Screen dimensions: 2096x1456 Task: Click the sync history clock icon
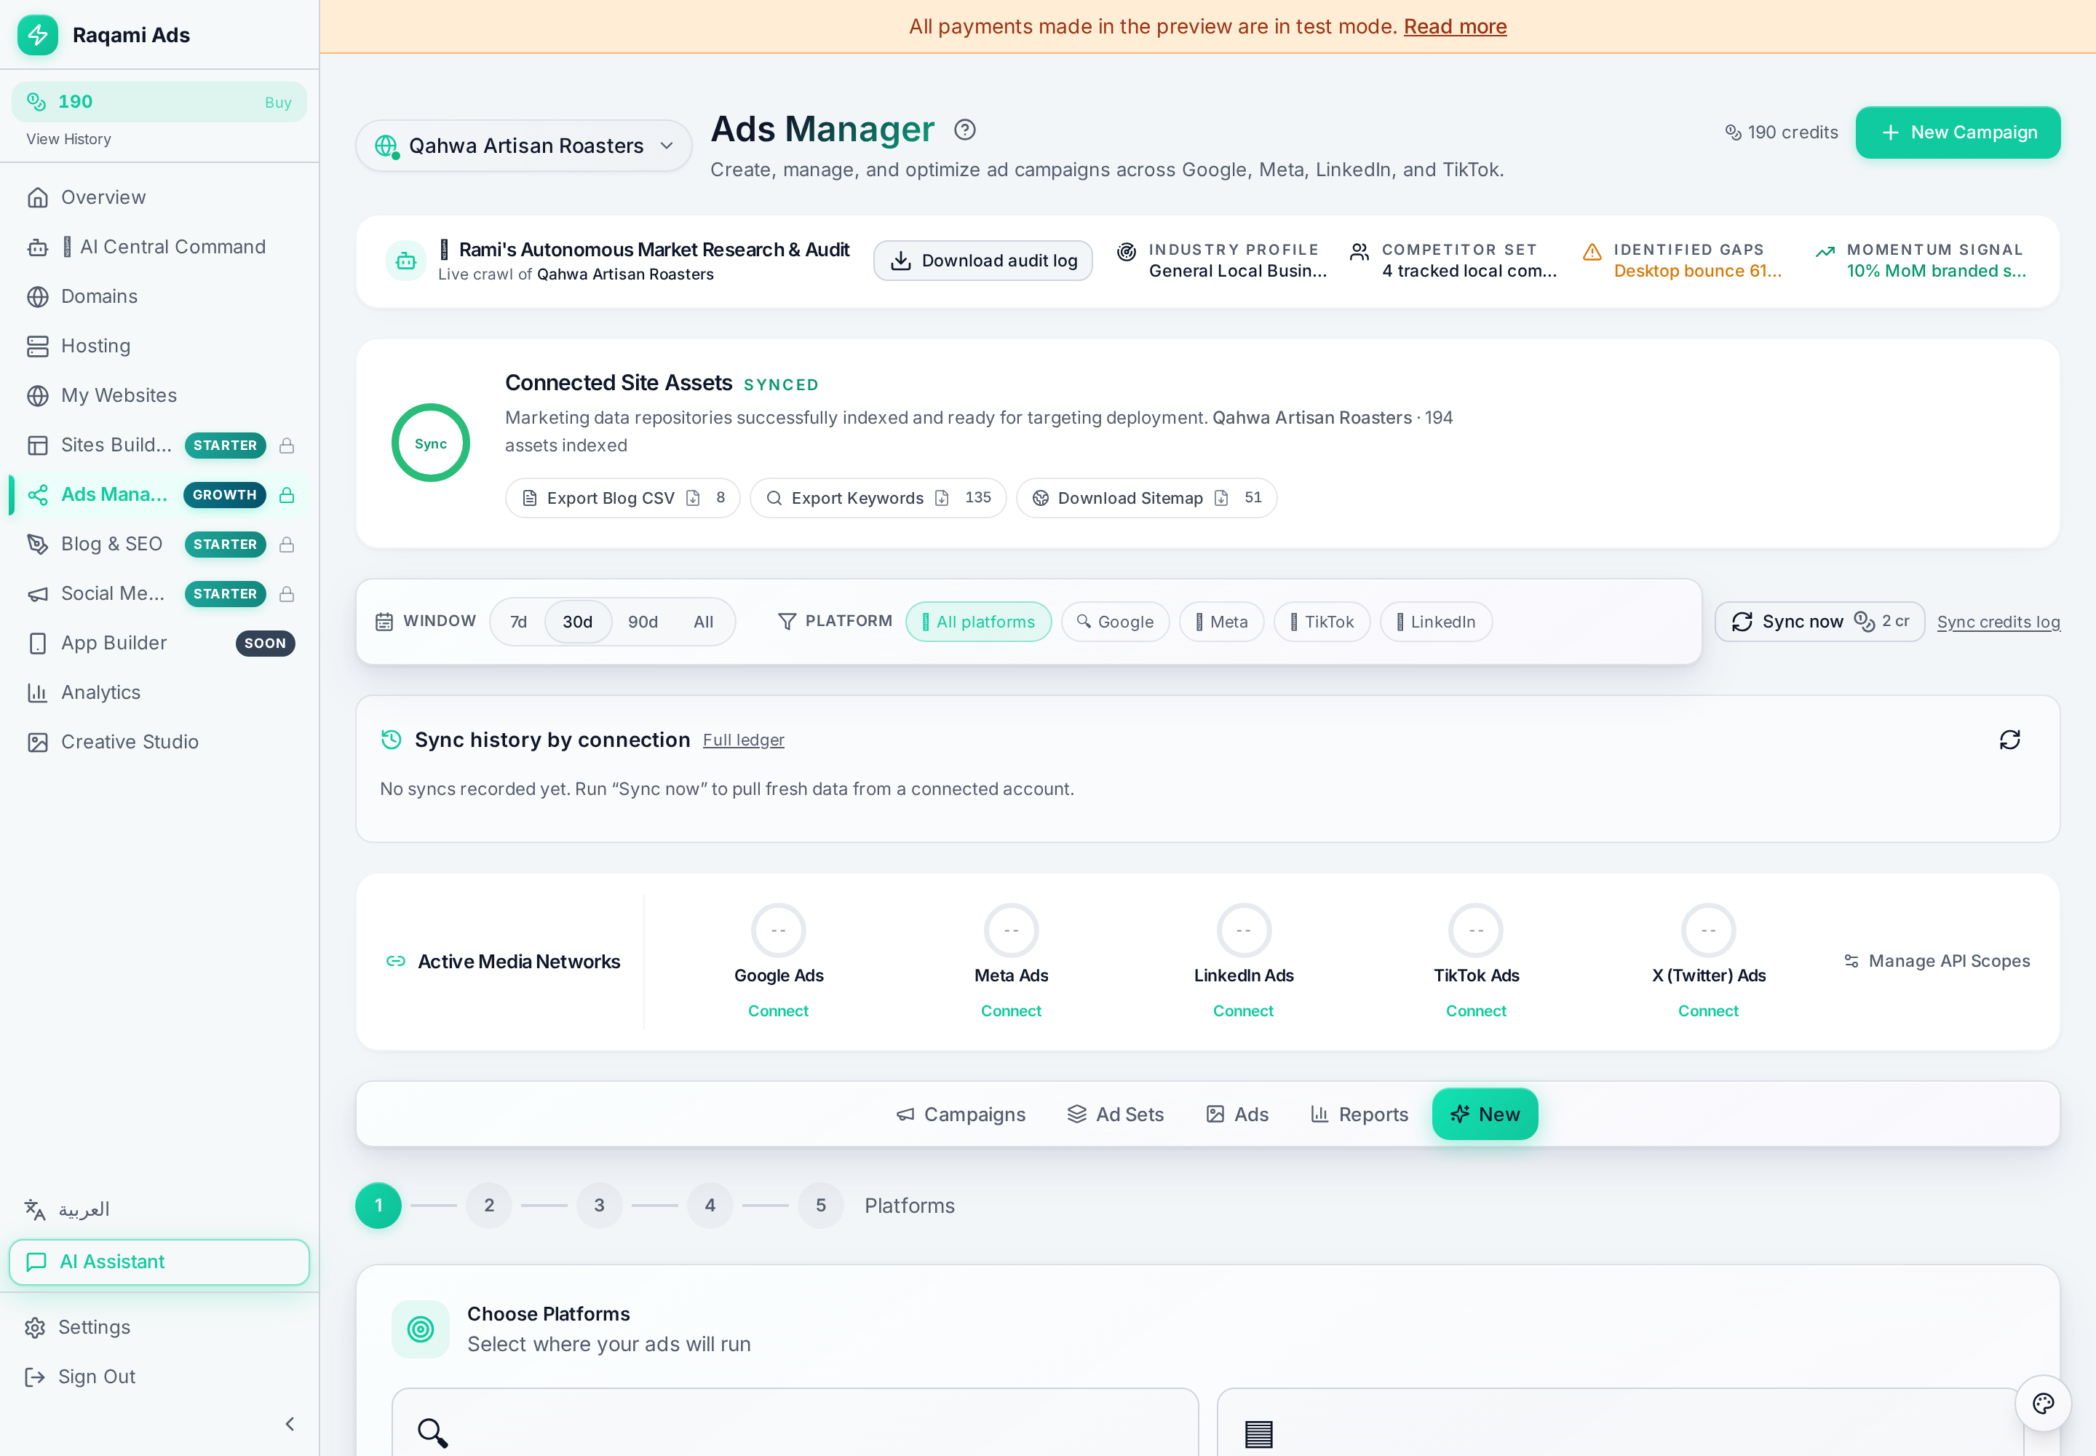click(392, 740)
